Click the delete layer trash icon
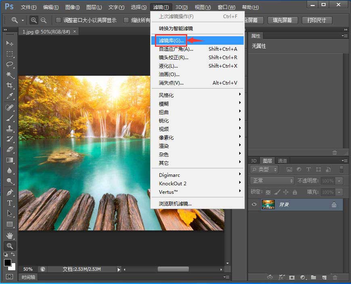 (x=335, y=277)
